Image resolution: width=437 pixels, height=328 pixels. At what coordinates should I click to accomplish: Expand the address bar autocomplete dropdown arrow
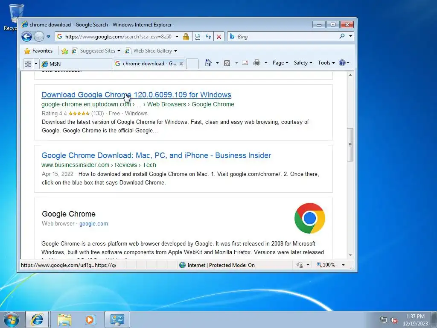coord(177,37)
